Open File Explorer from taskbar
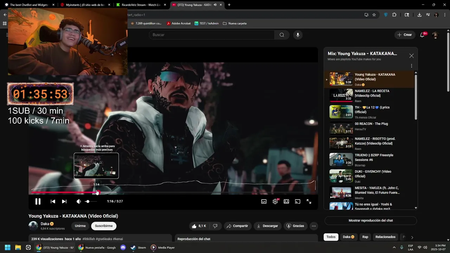 pos(18,247)
